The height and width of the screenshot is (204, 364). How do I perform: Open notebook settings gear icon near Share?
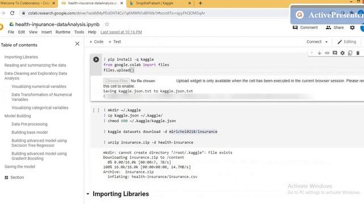tap(352, 28)
